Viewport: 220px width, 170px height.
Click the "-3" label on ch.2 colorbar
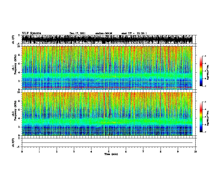[x=205, y=102]
